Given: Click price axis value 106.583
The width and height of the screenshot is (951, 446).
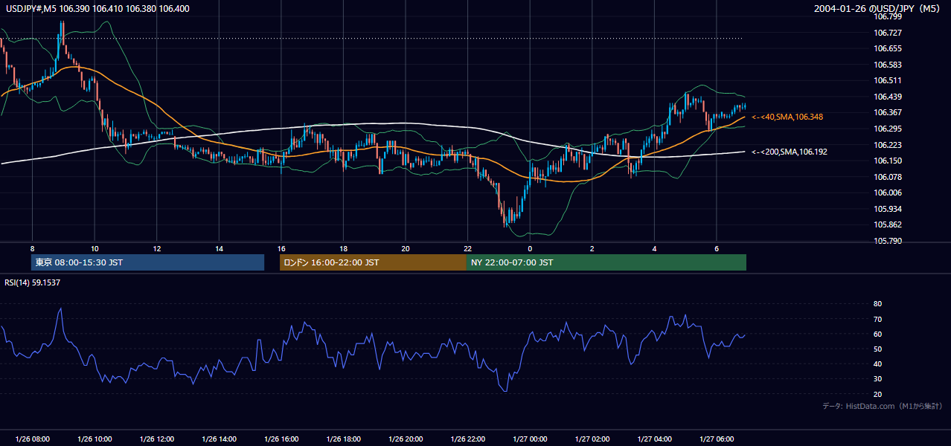Looking at the screenshot, I should tap(887, 65).
